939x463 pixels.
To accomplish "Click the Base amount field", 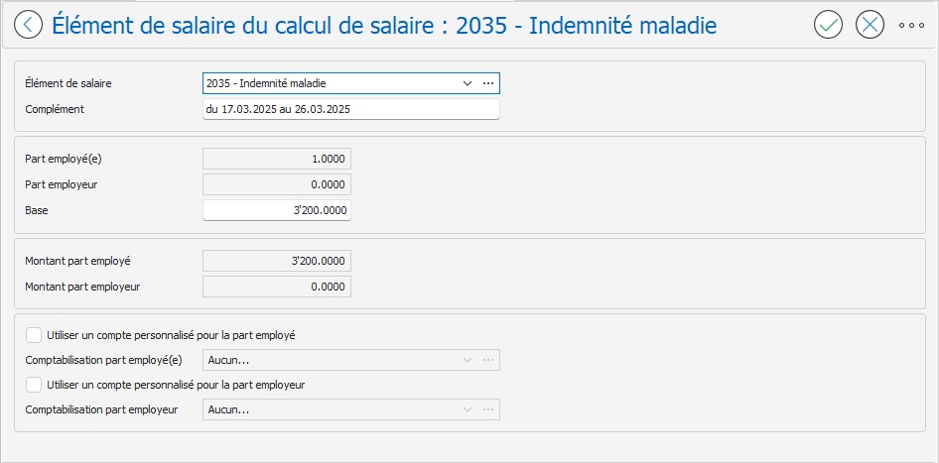I will point(277,210).
